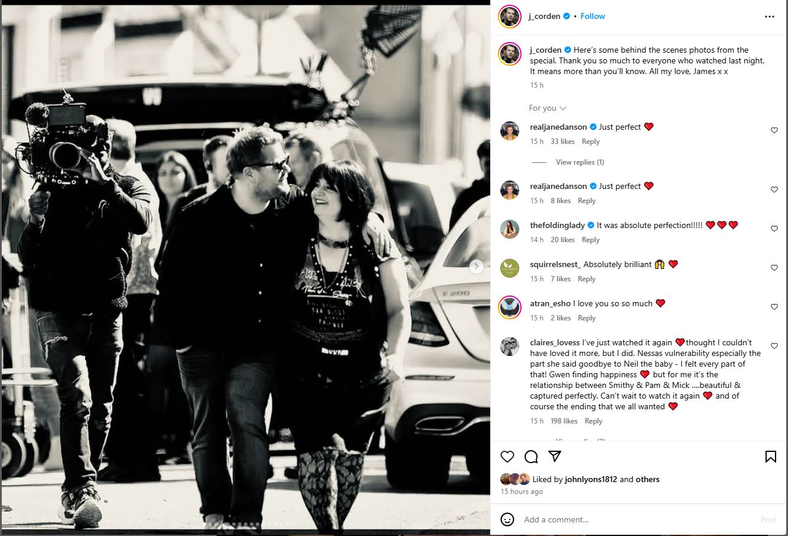Go to the next photo in the carousel
788x536 pixels.
[477, 267]
